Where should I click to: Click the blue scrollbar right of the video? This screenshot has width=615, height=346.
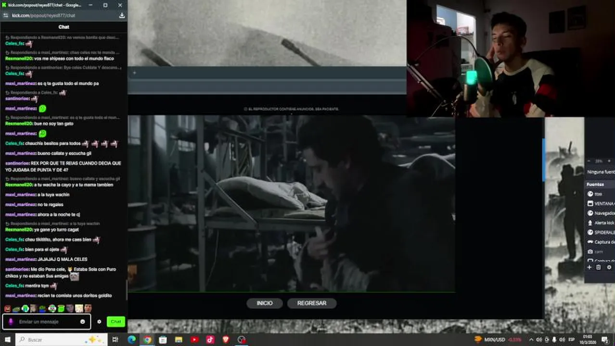pyautogui.click(x=544, y=160)
